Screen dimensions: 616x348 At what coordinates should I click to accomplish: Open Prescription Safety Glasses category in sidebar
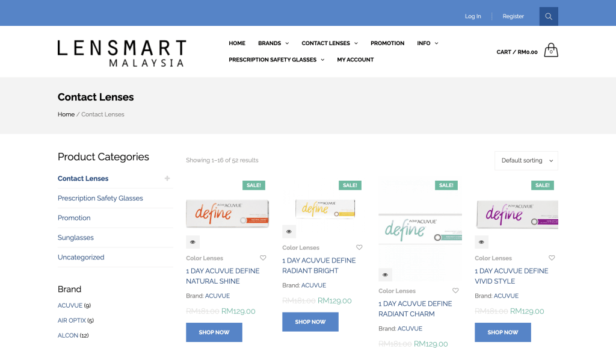[100, 198]
